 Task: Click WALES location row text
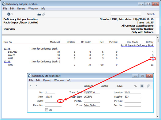[x=12, y=55]
